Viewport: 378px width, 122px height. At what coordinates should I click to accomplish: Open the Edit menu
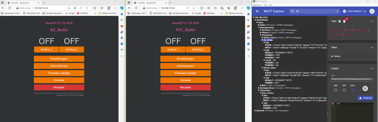click(265, 5)
